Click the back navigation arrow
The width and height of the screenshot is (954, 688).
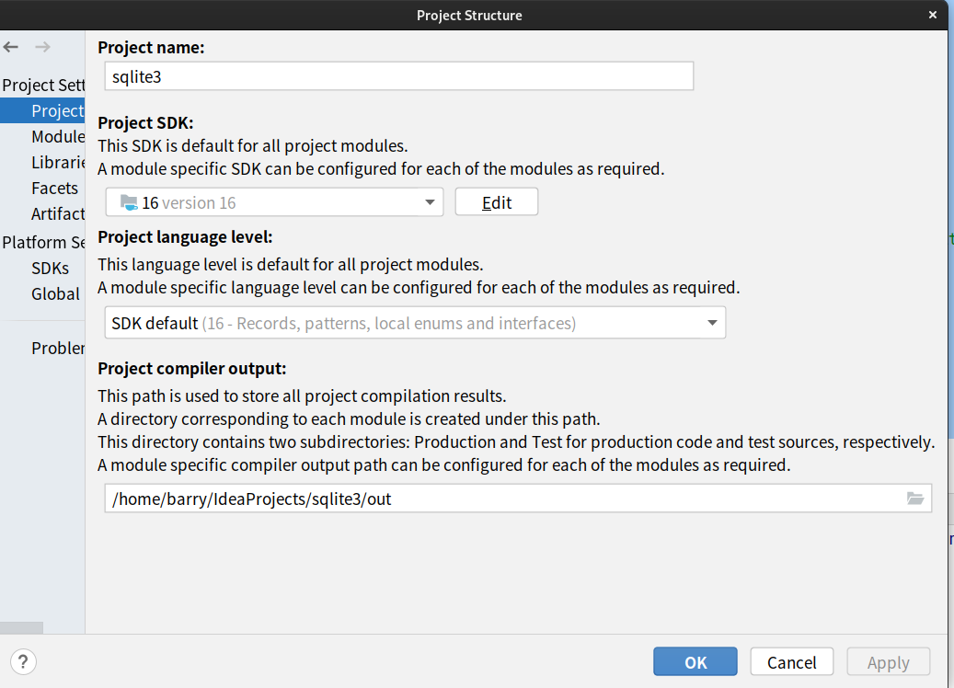tap(10, 46)
